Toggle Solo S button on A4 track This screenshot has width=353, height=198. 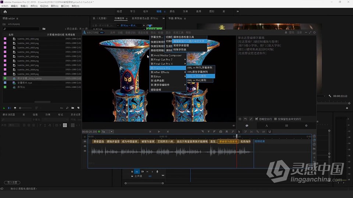coord(152,172)
